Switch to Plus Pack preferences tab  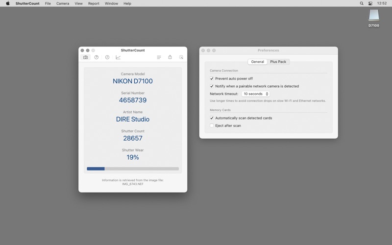coord(278,62)
